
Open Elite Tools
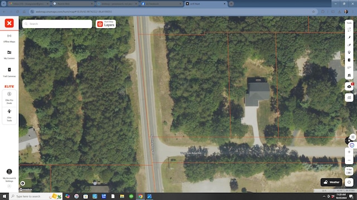click(9, 115)
